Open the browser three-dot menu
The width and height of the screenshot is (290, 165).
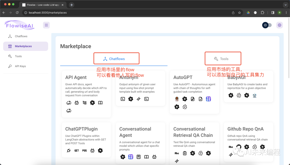(x=286, y=13)
